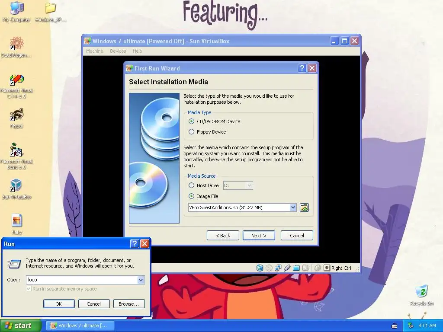Select the My Computer desktop icon
Image resolution: width=443 pixels, height=332 pixels.
[x=17, y=12]
